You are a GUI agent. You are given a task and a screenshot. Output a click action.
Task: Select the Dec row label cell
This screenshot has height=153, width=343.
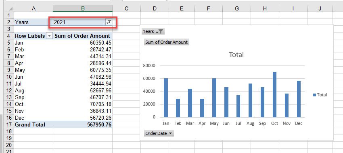point(33,118)
